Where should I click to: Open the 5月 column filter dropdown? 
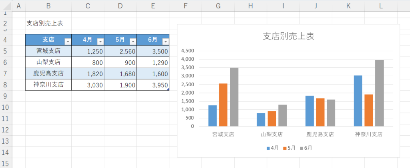[133, 41]
